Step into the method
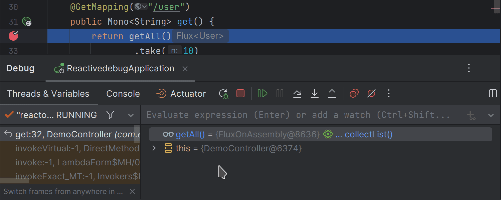501x200 pixels. click(314, 94)
